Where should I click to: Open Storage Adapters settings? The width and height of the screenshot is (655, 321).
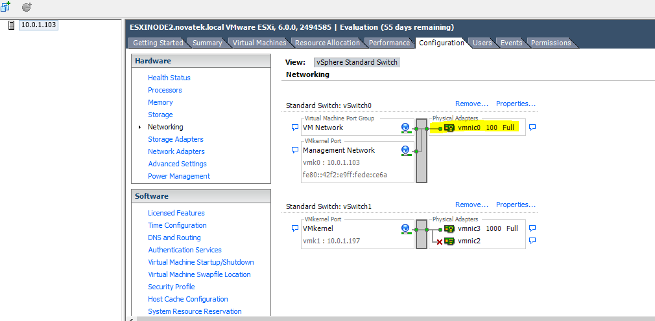176,139
